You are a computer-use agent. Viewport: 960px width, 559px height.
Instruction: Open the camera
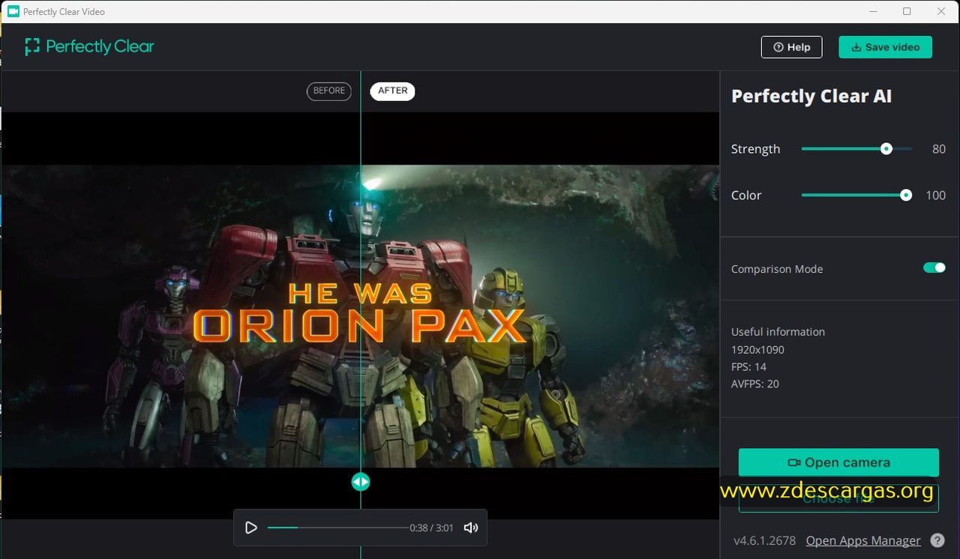click(x=838, y=462)
